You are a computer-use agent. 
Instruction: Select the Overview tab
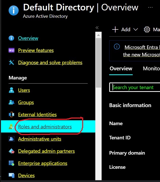(x=121, y=69)
